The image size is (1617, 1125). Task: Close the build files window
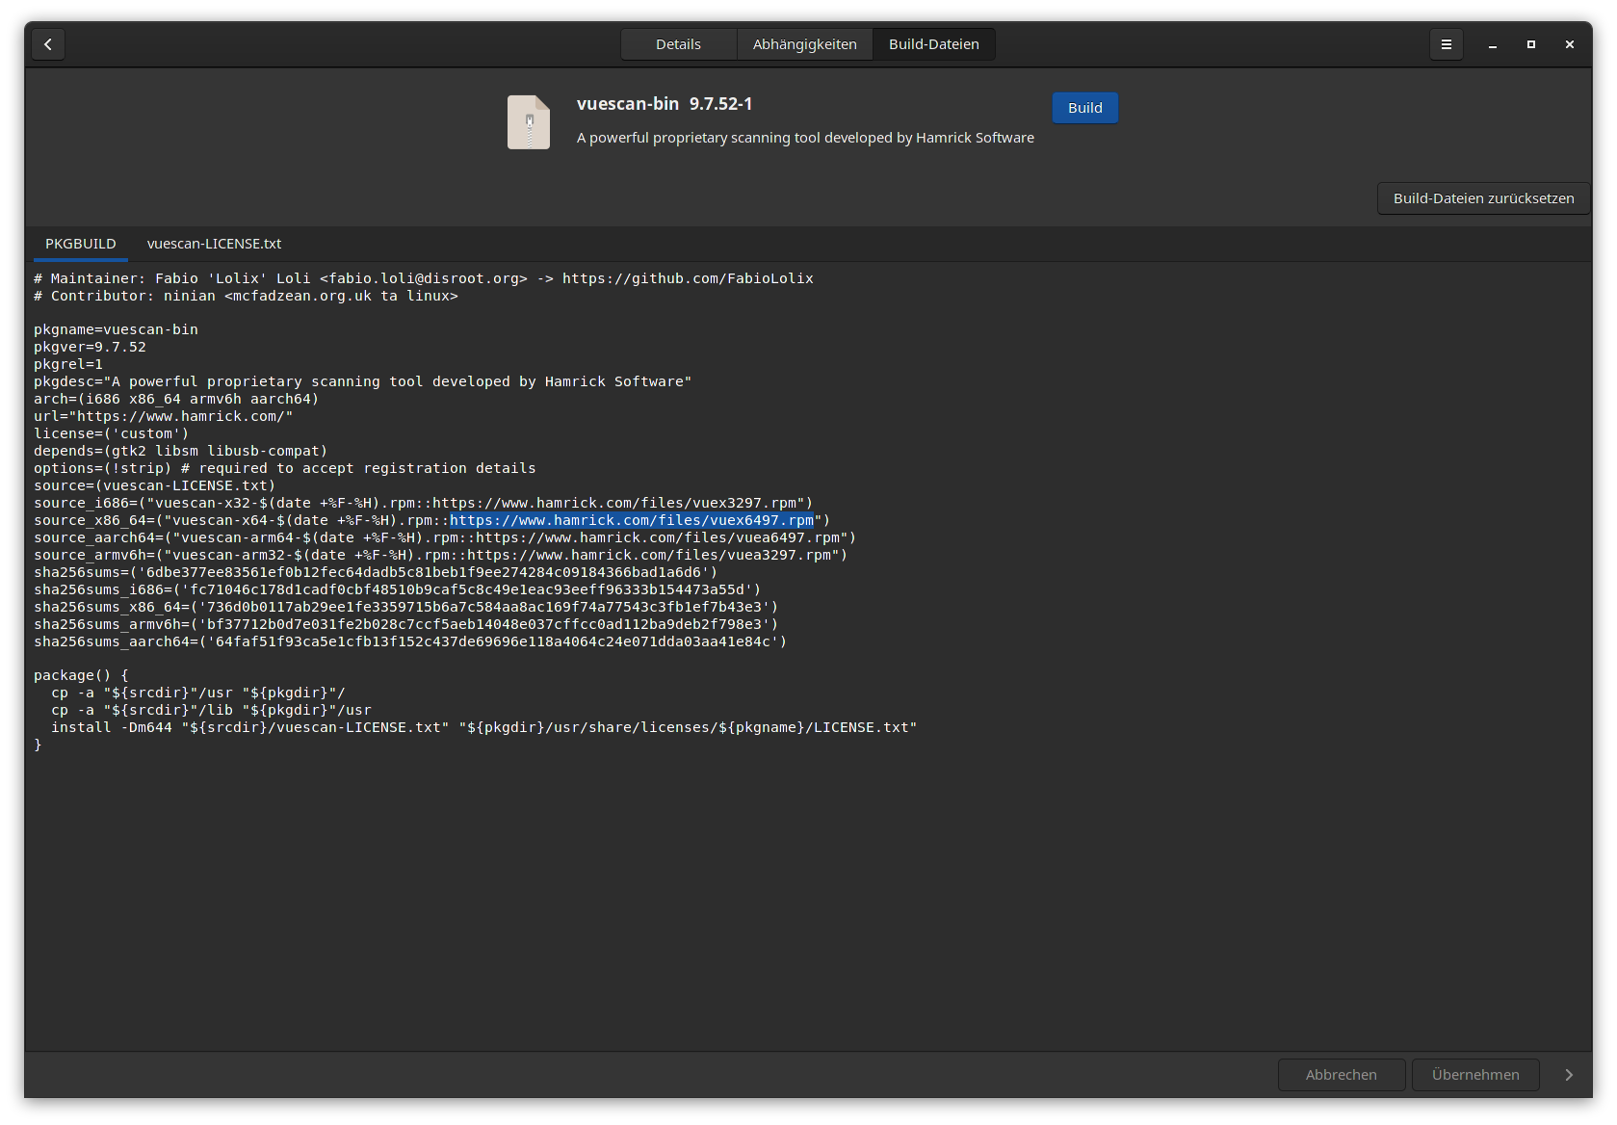pyautogui.click(x=1569, y=44)
